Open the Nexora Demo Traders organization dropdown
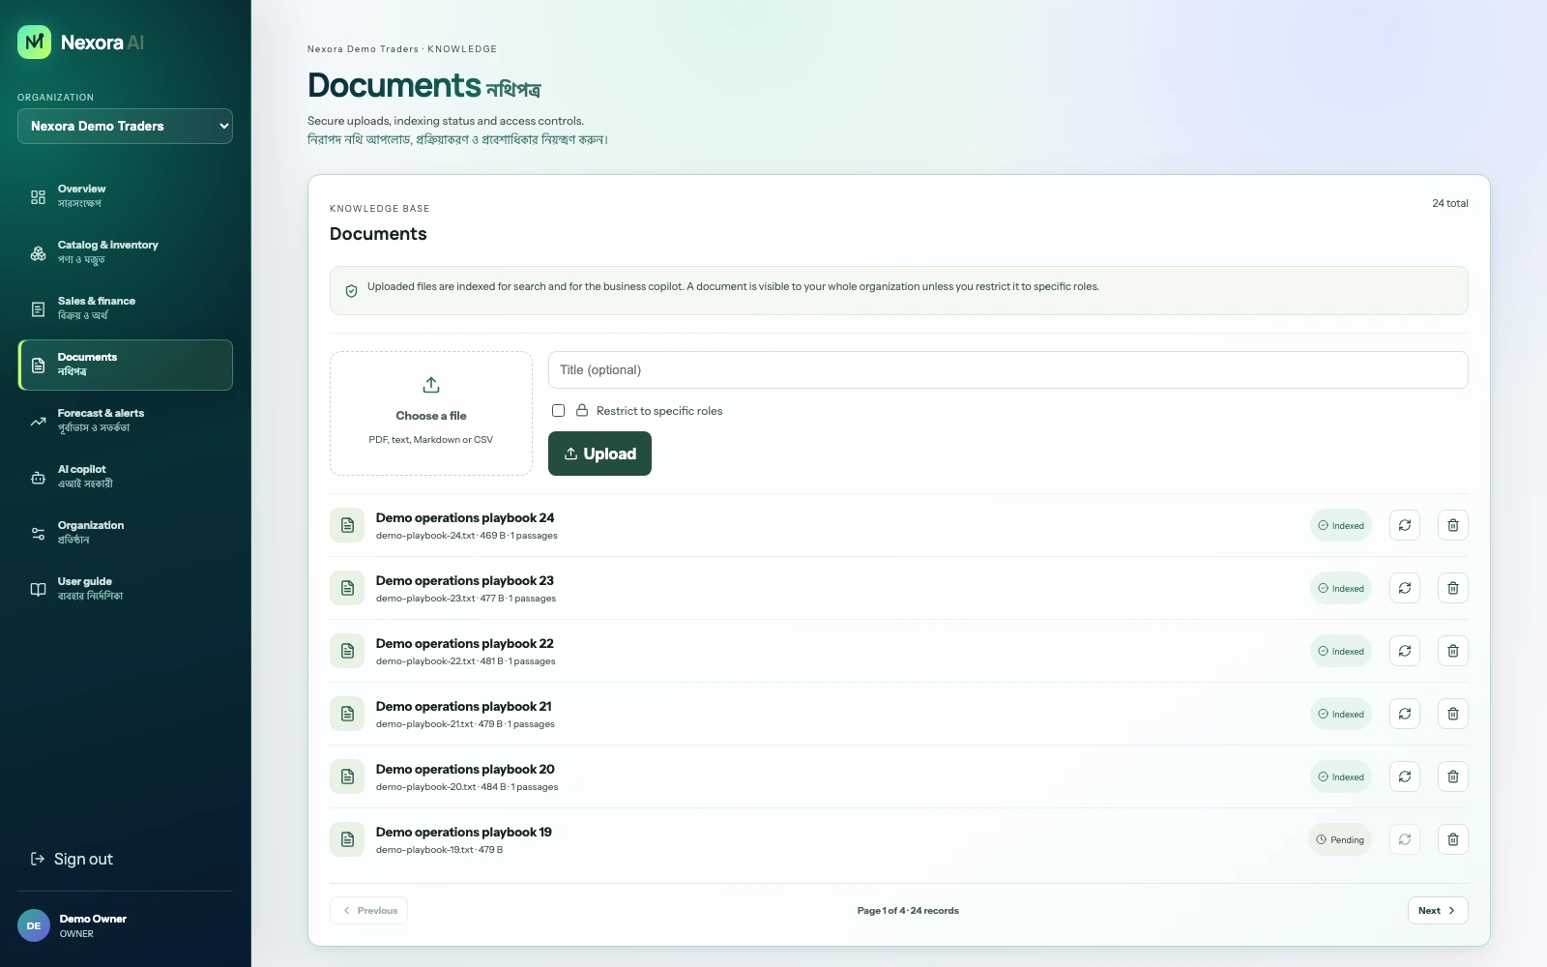 click(125, 126)
